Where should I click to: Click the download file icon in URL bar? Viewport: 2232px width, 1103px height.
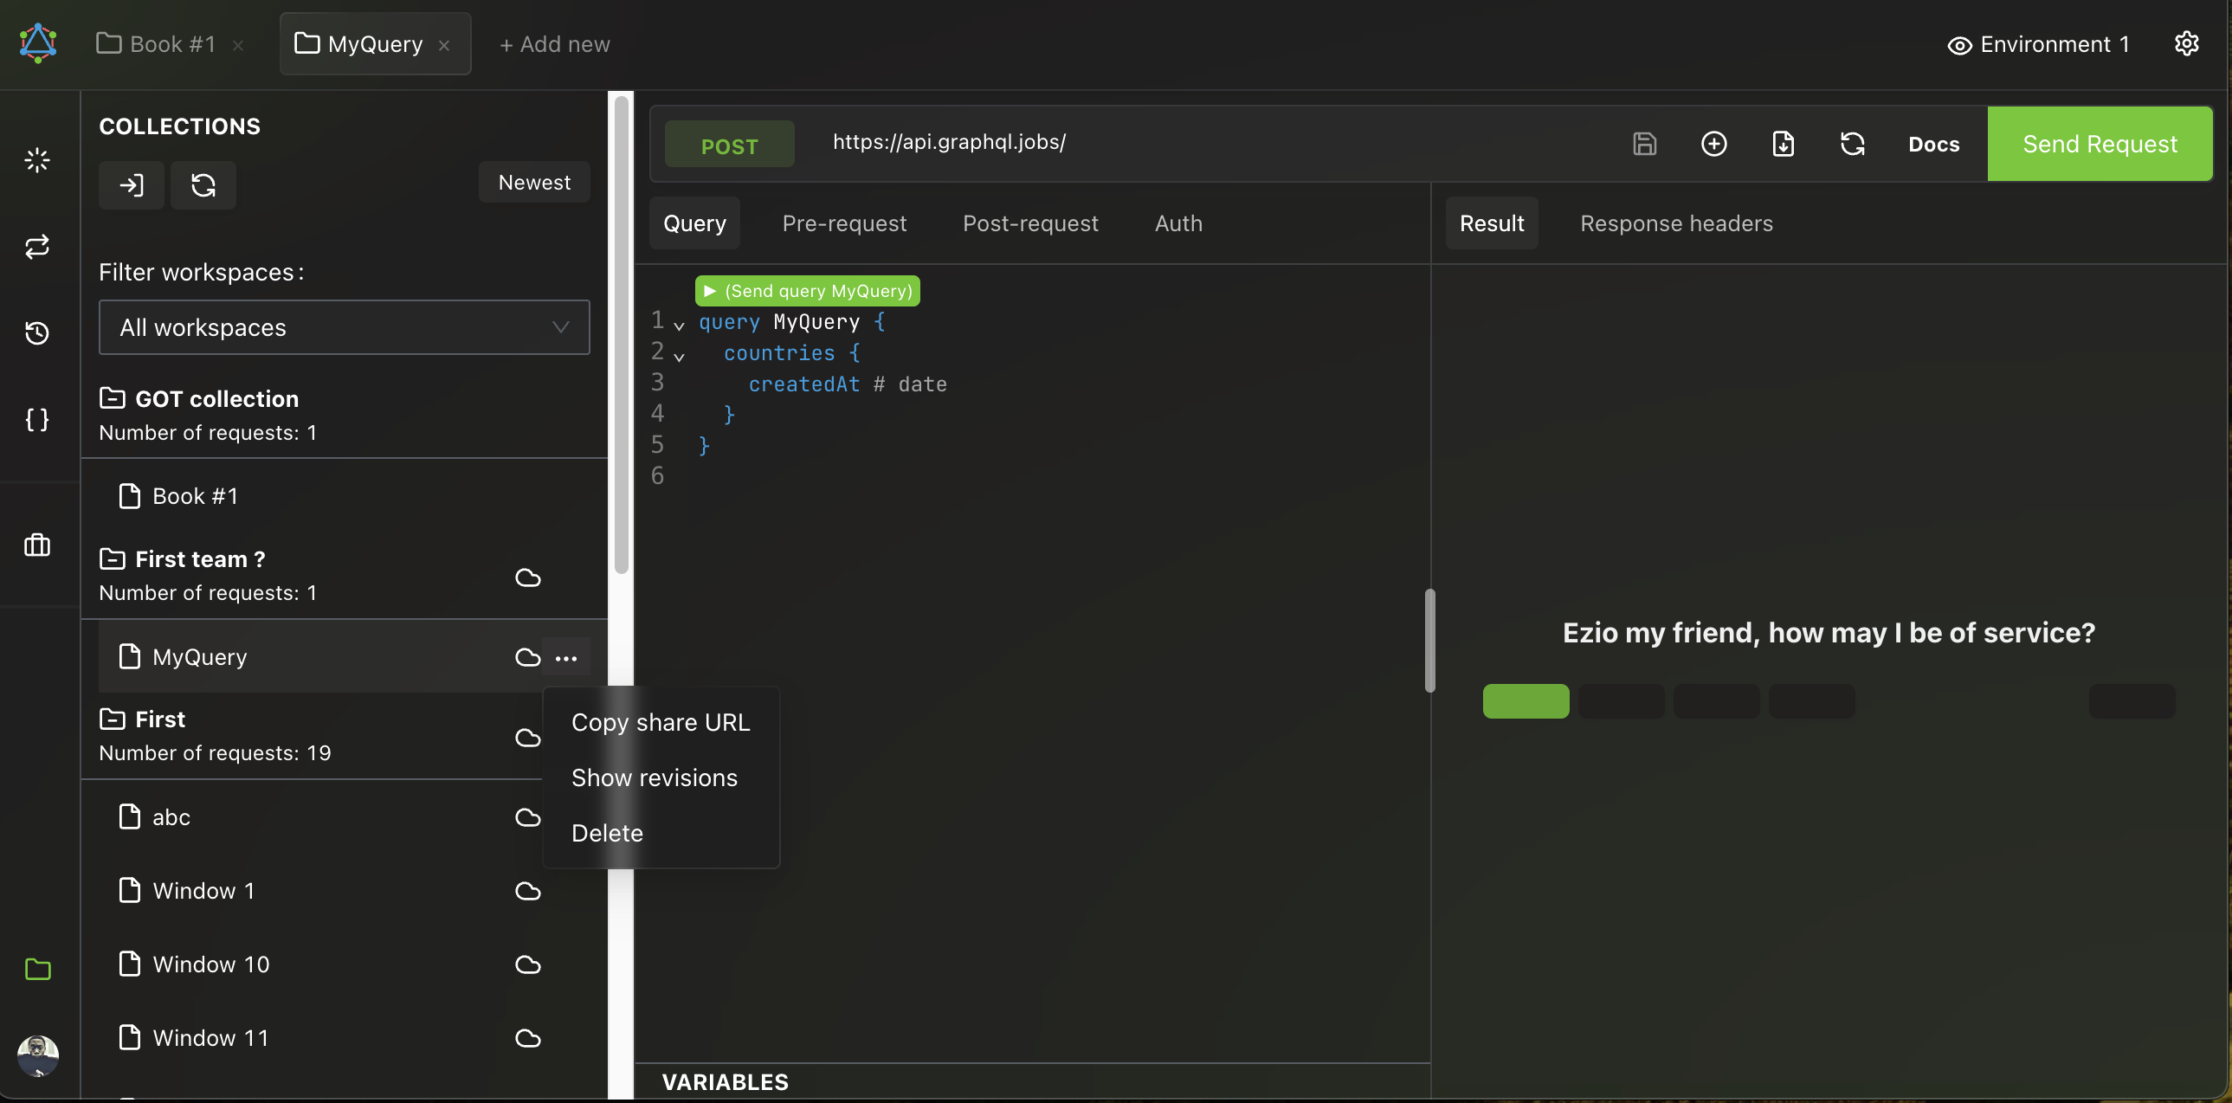[1783, 144]
